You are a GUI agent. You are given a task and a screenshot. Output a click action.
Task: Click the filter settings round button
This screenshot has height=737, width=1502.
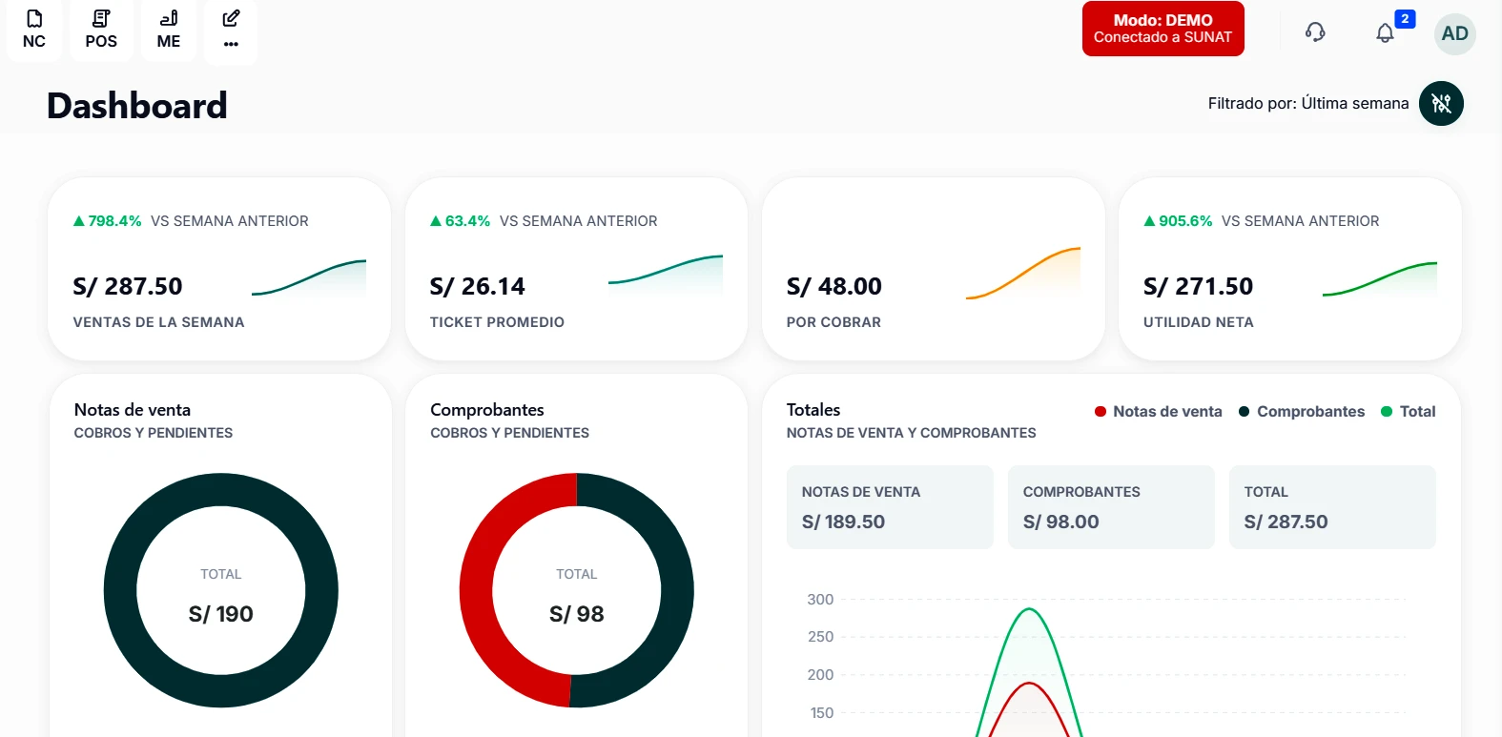click(x=1441, y=103)
